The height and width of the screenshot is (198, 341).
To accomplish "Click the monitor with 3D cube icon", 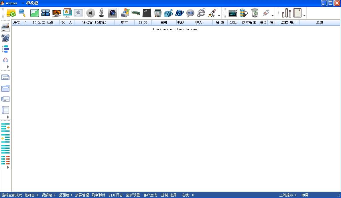I will [67, 13].
